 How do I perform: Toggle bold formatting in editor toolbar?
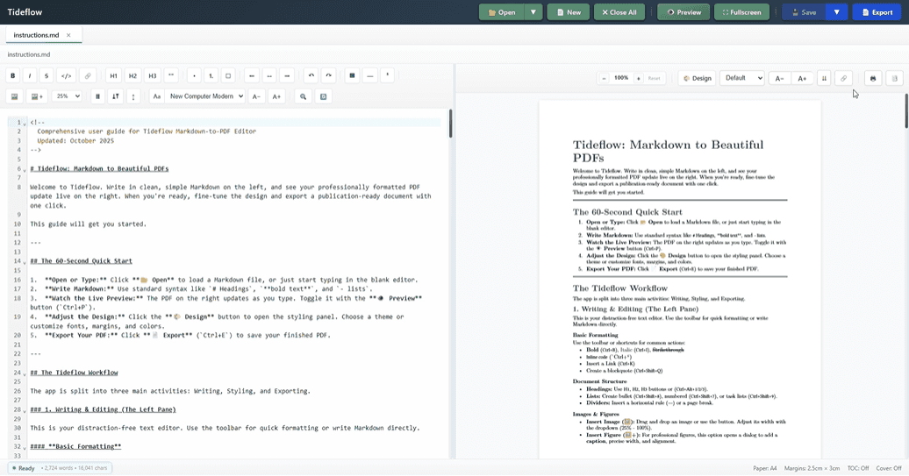coord(13,76)
